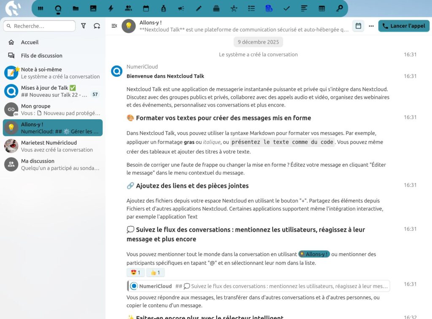Open the Tasks checkmark app
Screen dimensions: 432x319
(x=286, y=8)
